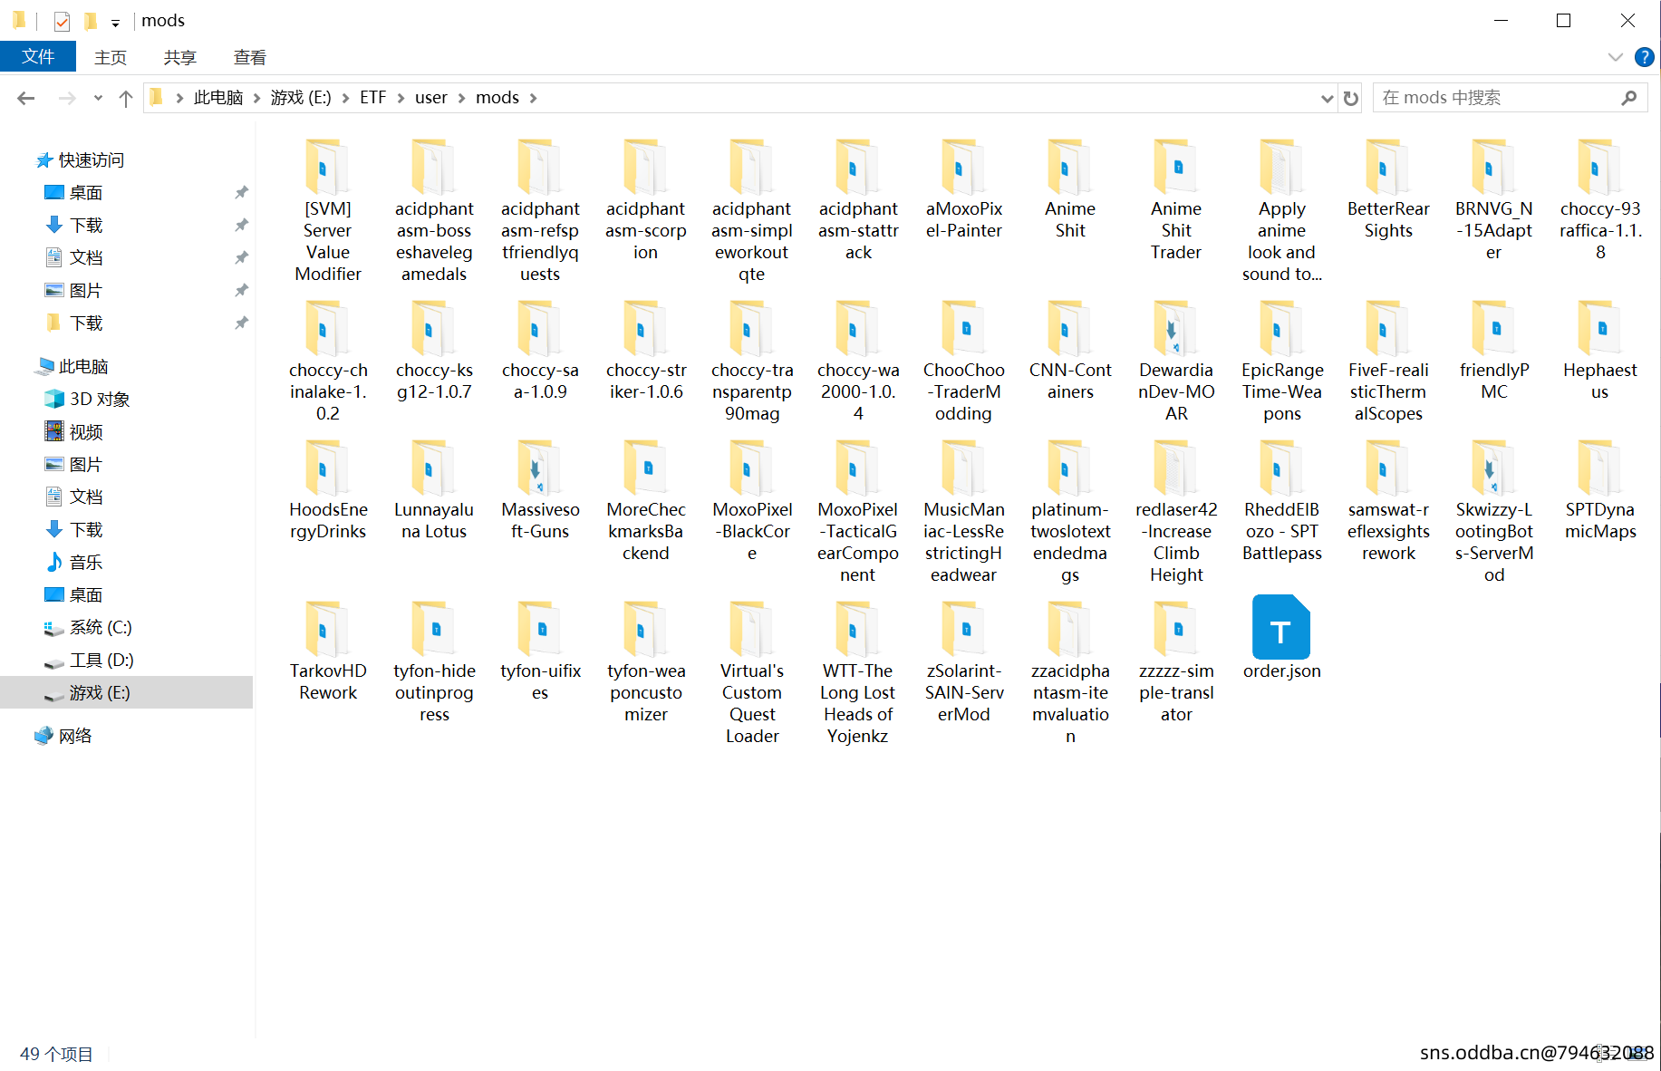Switch to the 查看 ribbon tab
Viewport: 1661px width, 1071px height.
[x=250, y=57]
